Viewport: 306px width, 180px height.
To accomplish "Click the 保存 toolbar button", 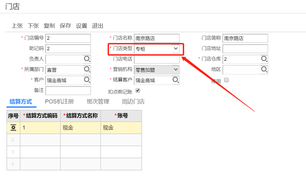I will click(x=65, y=26).
